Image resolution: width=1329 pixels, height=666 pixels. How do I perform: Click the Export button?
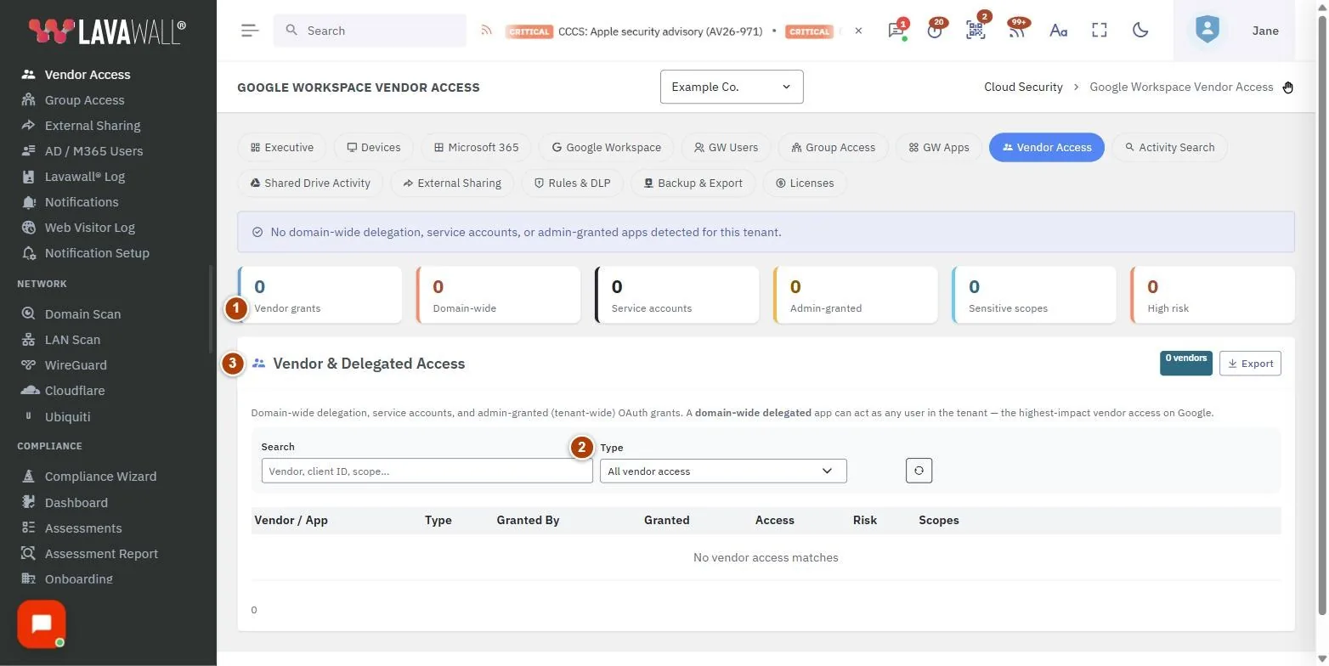pyautogui.click(x=1250, y=364)
